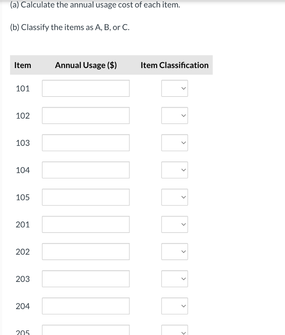
Task: Click the Annual Usage input for item 205
Action: coord(86,331)
